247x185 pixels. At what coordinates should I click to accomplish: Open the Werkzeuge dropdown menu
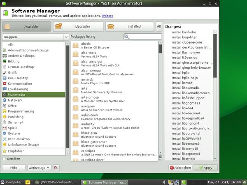click(x=39, y=168)
